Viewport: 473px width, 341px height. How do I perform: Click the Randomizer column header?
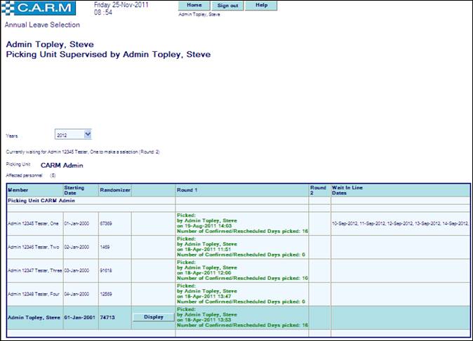point(114,189)
